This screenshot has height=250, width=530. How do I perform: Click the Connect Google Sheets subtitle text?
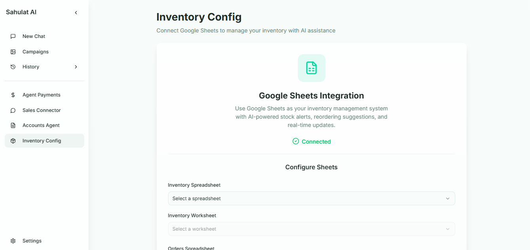[246, 30]
